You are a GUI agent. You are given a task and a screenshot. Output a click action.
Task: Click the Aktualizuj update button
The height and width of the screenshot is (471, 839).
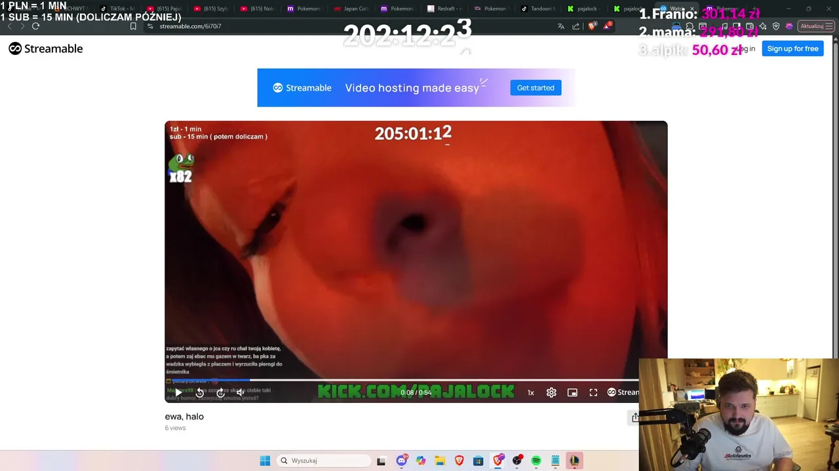coord(816,26)
